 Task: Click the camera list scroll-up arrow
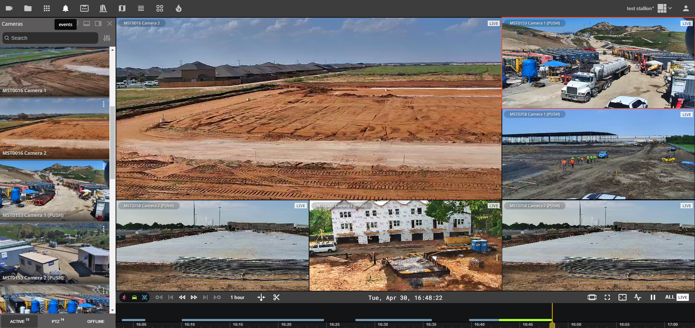(x=112, y=50)
